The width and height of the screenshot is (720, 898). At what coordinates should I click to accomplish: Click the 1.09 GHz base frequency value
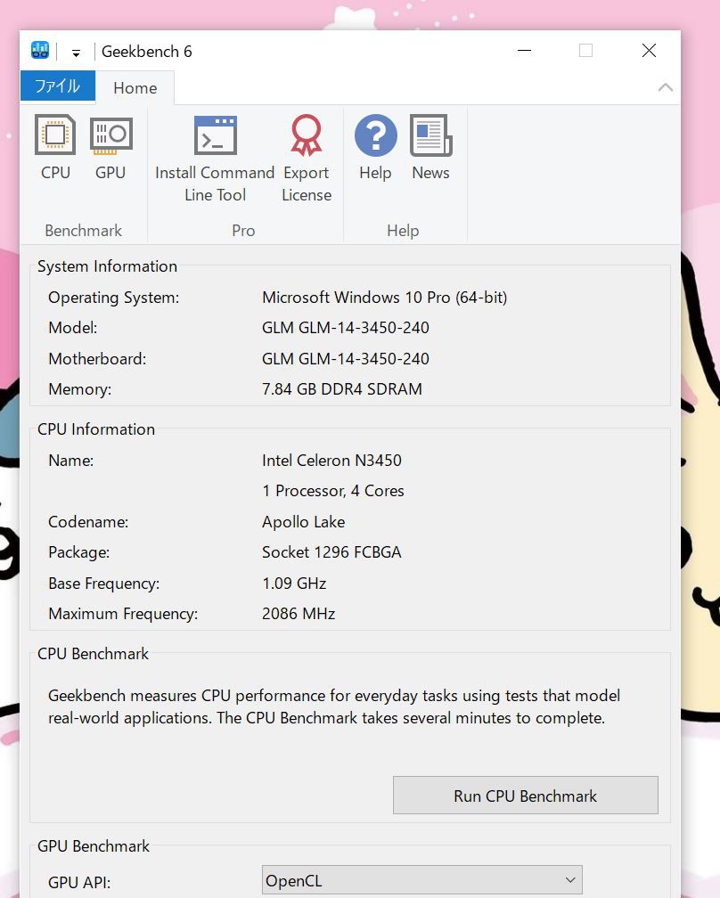(294, 583)
